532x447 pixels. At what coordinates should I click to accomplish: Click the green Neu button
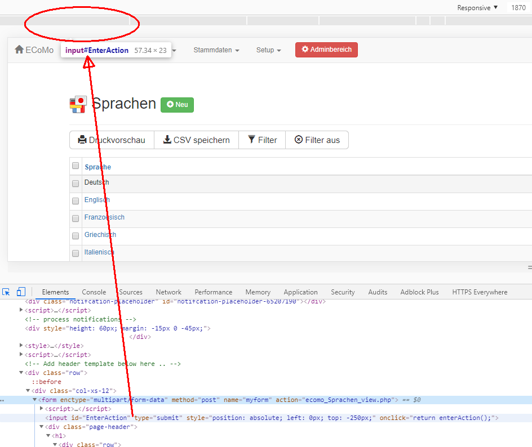177,105
